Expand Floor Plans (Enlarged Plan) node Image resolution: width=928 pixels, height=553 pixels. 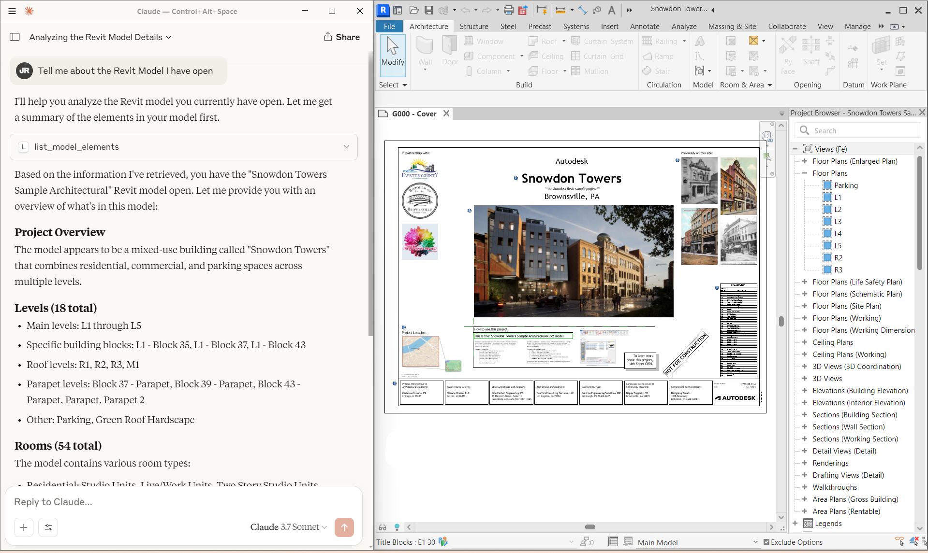[x=805, y=161]
